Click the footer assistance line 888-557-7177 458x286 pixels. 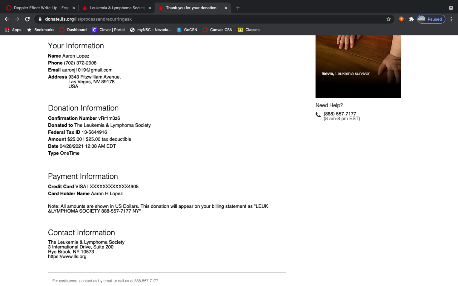(105, 281)
